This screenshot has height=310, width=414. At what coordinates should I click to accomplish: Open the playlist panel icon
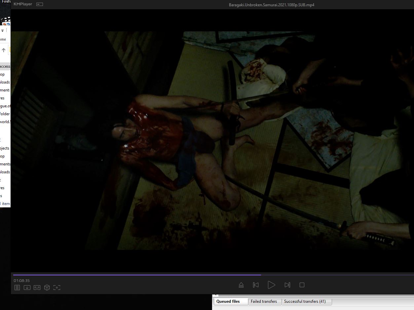tap(17, 288)
